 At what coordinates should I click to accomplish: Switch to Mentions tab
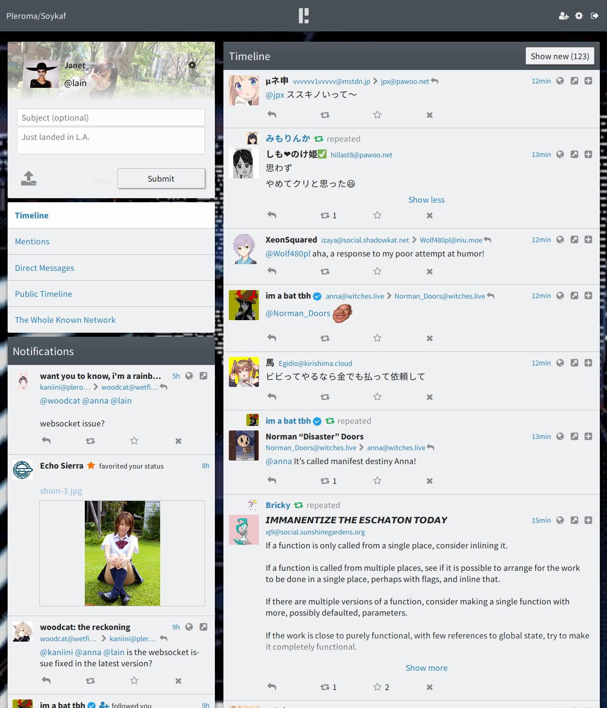(32, 242)
